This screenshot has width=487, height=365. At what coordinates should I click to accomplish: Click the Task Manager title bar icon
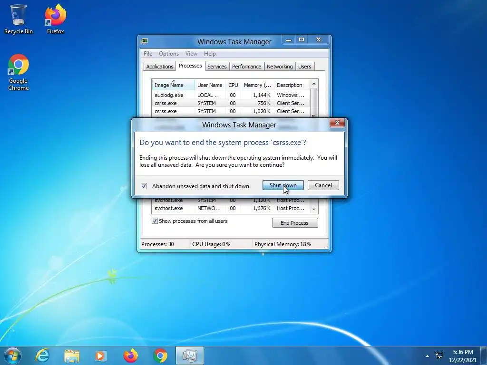[x=144, y=41]
